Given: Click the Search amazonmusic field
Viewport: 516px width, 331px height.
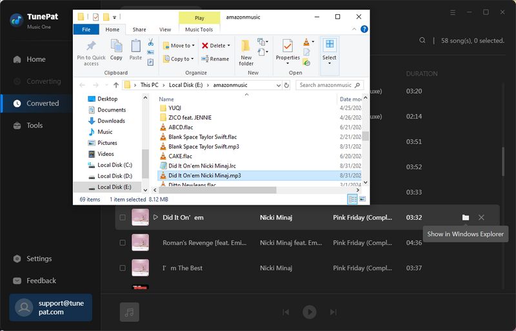Looking at the screenshot, I should (x=325, y=85).
